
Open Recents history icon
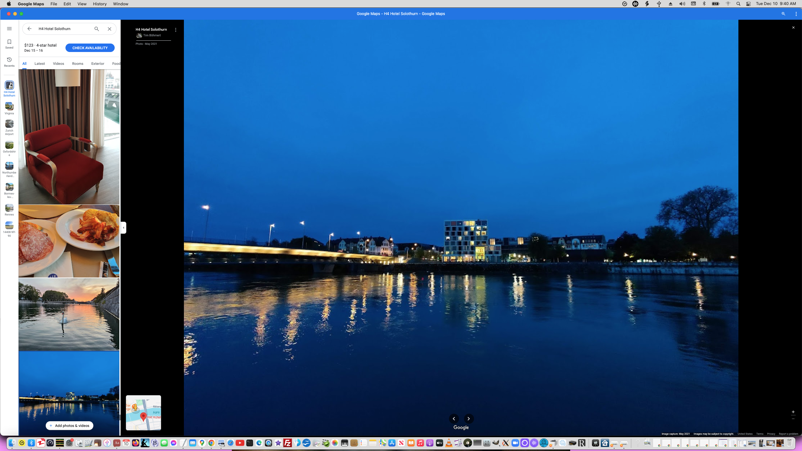(x=9, y=62)
